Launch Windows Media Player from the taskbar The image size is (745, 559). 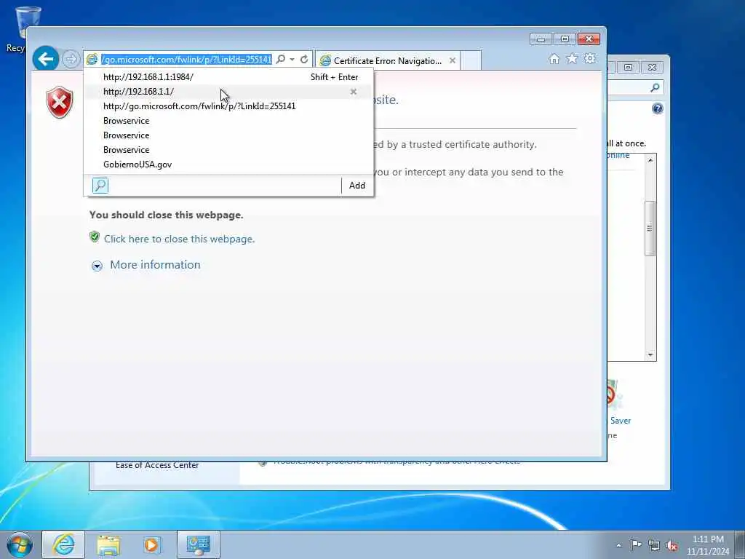[152, 545]
